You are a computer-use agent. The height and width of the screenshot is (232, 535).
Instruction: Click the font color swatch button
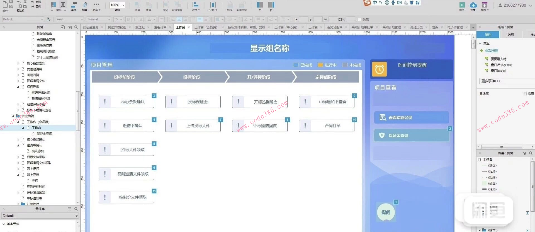click(x=151, y=19)
